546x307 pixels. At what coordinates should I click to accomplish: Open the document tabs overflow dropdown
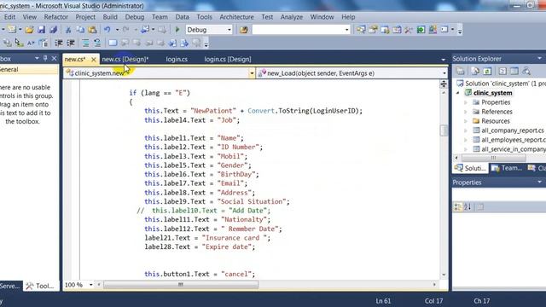[443, 60]
